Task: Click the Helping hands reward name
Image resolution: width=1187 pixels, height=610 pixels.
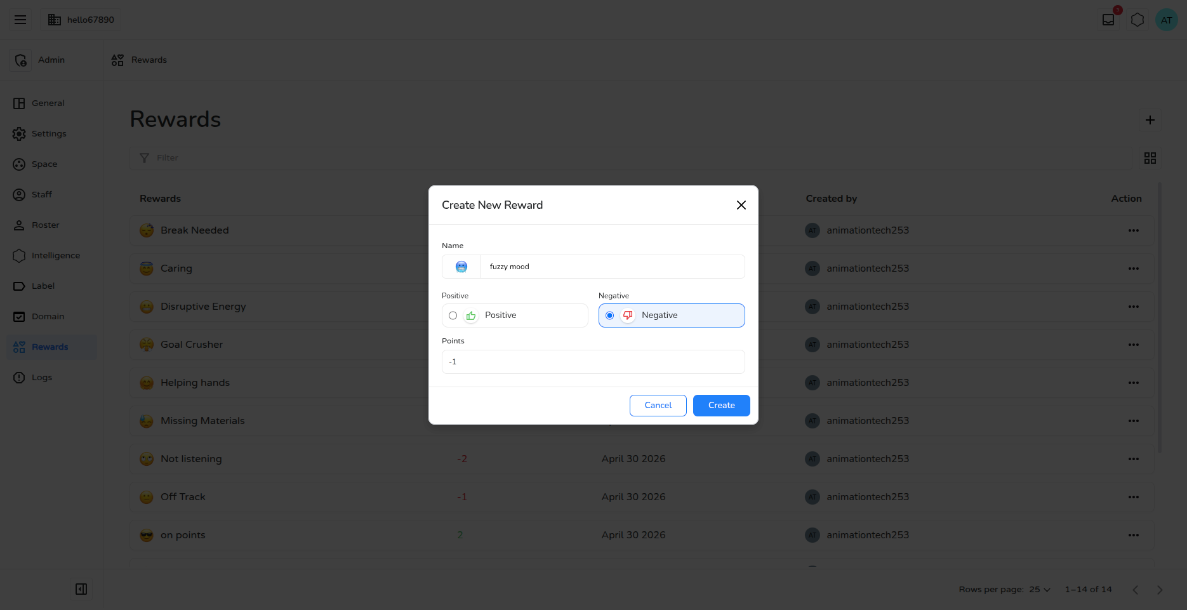Action: [x=195, y=383]
